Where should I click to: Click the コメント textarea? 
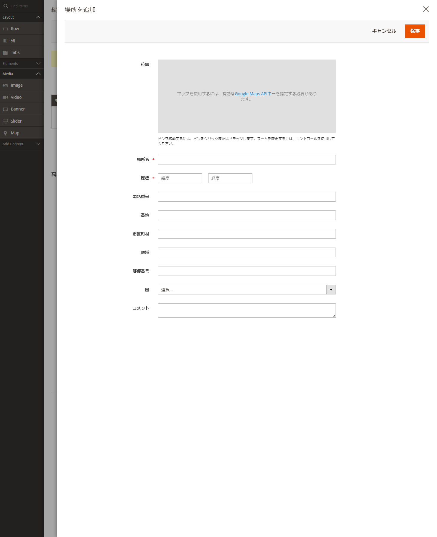pyautogui.click(x=247, y=310)
